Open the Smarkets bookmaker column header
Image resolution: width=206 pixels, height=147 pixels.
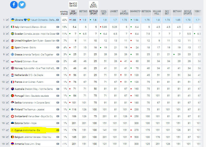[x=135, y=13]
